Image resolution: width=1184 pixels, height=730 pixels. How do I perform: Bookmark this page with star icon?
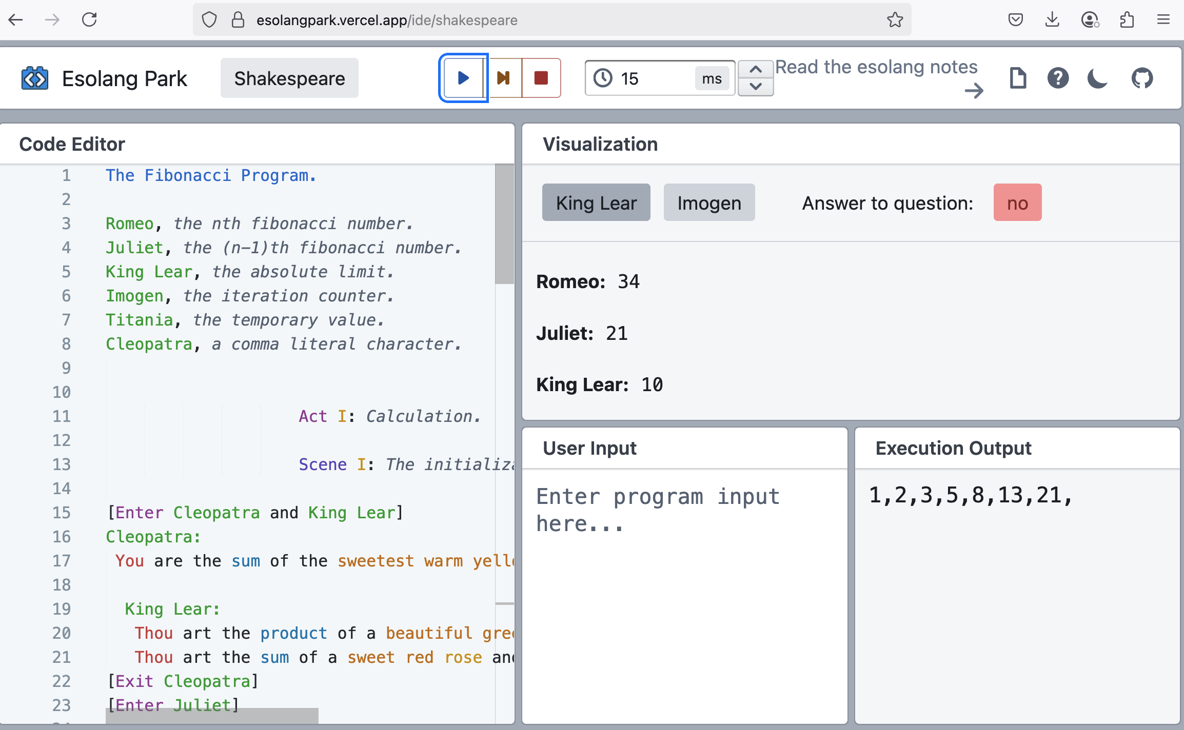(895, 20)
